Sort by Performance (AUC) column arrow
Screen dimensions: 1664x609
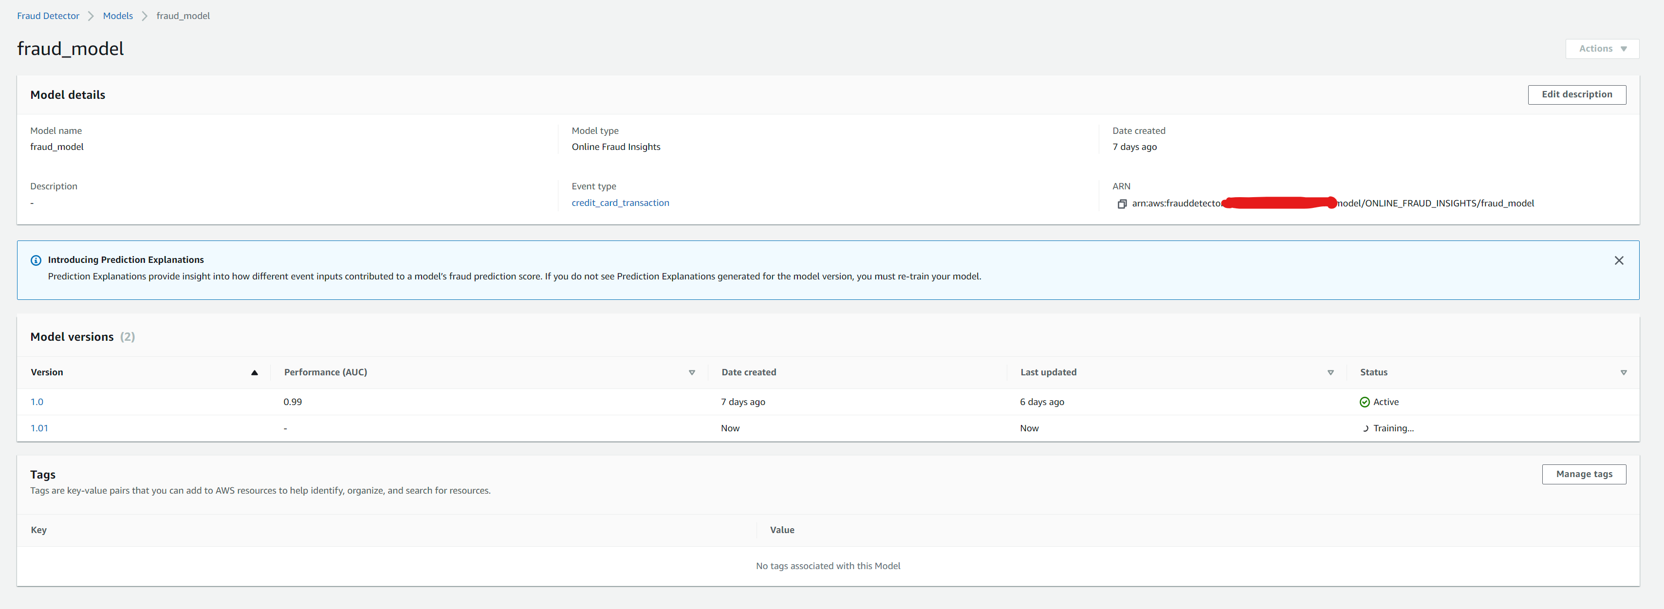(x=691, y=372)
